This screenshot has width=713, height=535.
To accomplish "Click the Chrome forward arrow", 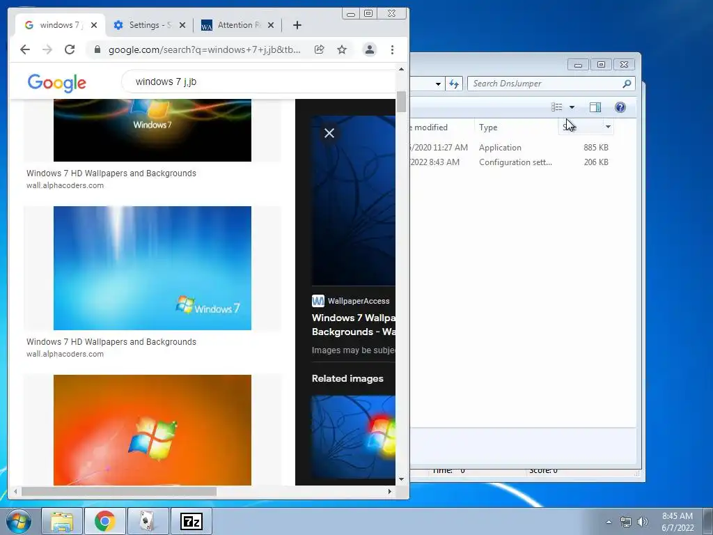I will pos(47,49).
